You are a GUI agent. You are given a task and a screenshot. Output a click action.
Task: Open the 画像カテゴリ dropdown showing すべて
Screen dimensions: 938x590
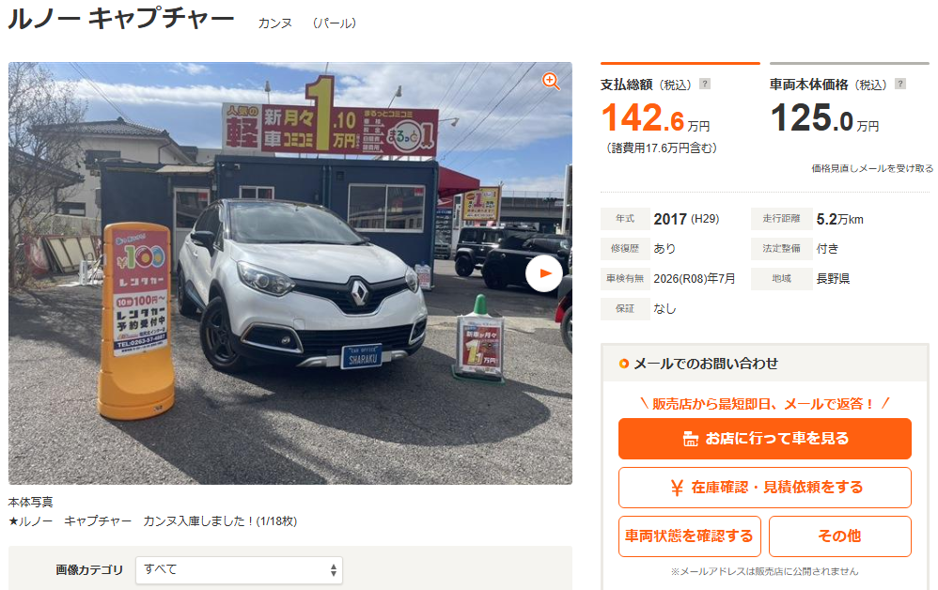coord(240,569)
